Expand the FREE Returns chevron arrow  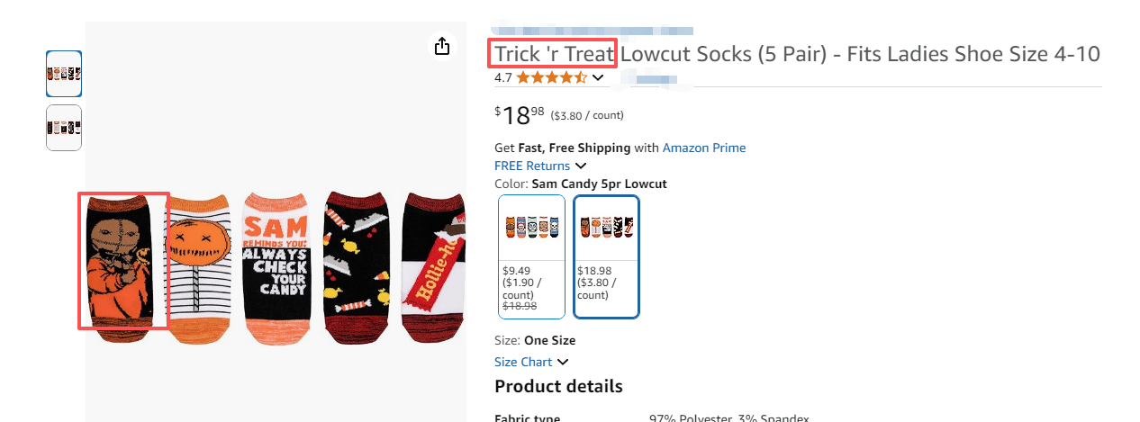click(x=581, y=166)
